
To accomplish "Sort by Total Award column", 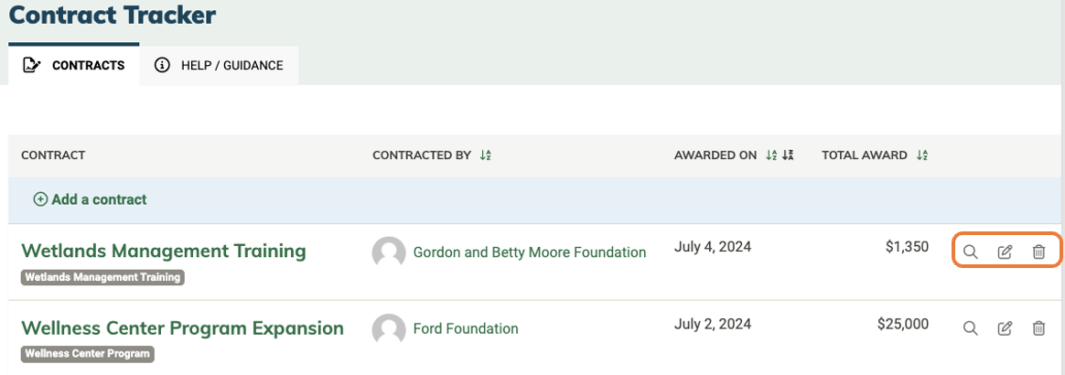I will [x=921, y=155].
